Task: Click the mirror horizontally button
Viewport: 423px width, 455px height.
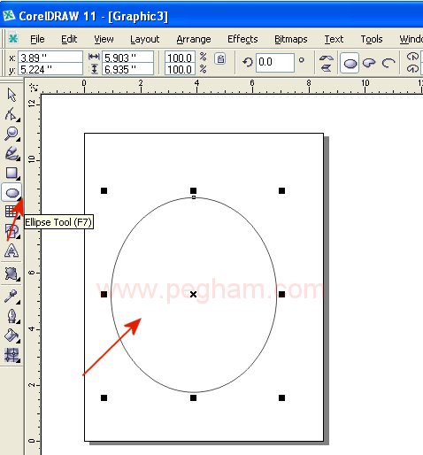Action: pos(326,58)
